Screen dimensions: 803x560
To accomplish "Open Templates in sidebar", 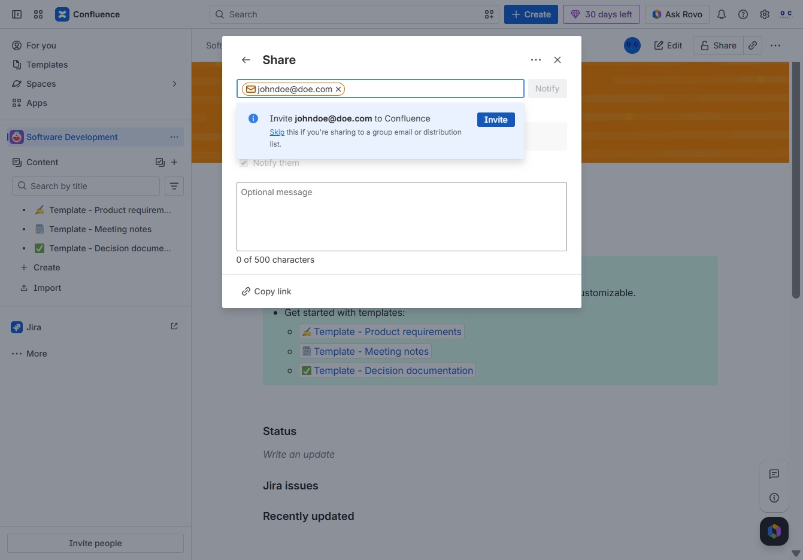I will 96,65.
